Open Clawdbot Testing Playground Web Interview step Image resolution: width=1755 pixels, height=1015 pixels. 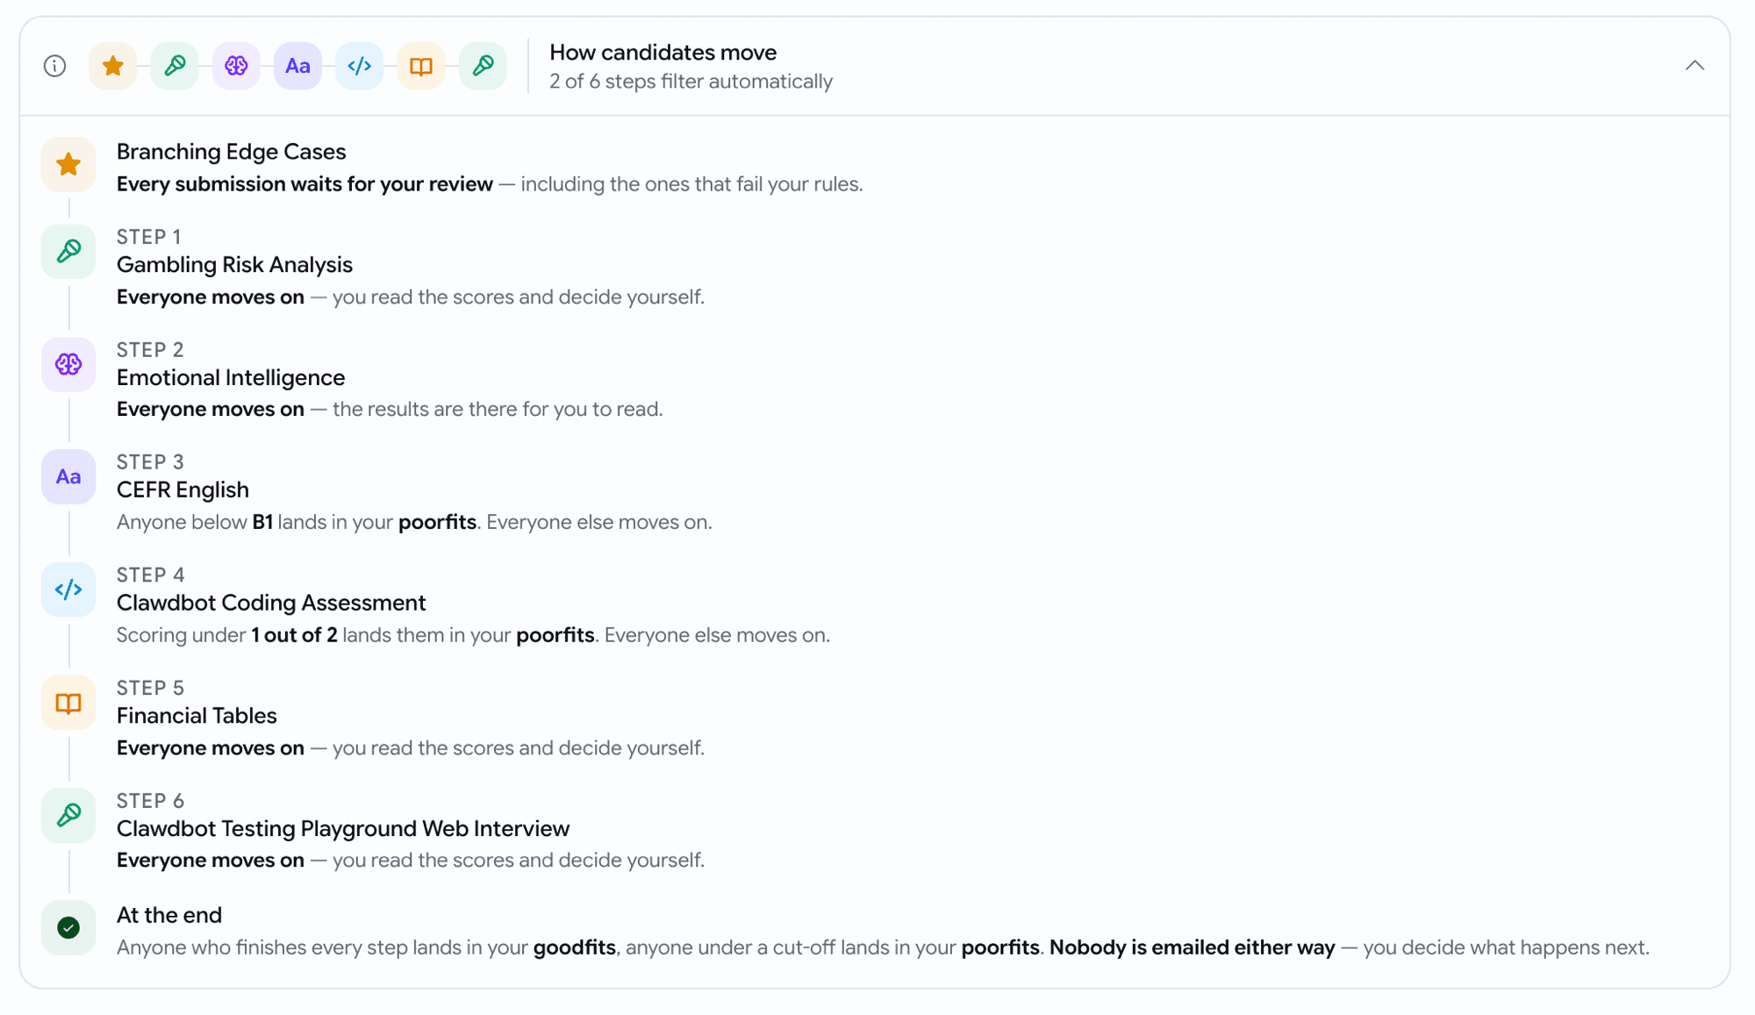(x=343, y=828)
